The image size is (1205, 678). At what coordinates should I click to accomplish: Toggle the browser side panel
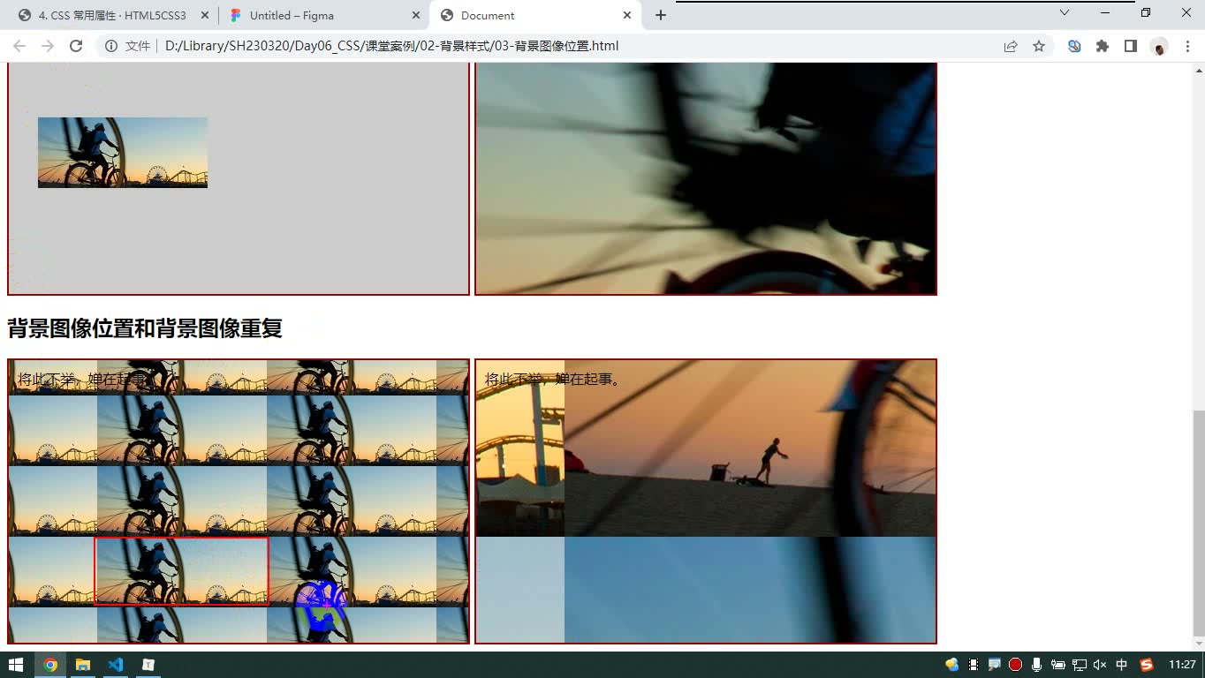click(x=1131, y=46)
